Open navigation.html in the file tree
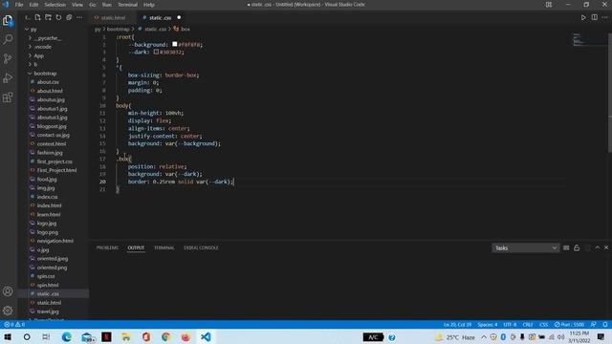 [x=55, y=241]
